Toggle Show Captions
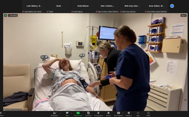 pos(119,114)
